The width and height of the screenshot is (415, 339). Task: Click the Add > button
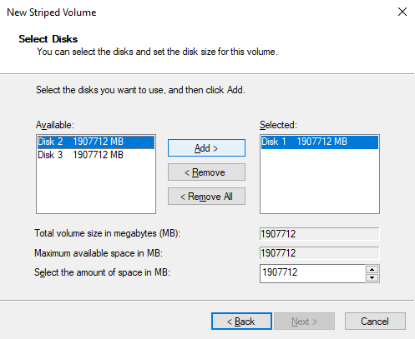coord(206,148)
